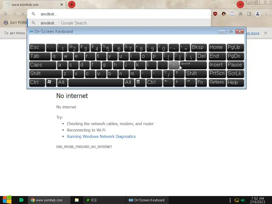
Task: Click the Help key on keyboard
Action: 235,83
